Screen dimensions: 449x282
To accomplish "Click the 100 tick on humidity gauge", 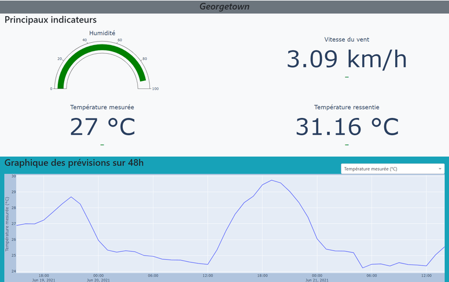I will tap(155, 88).
